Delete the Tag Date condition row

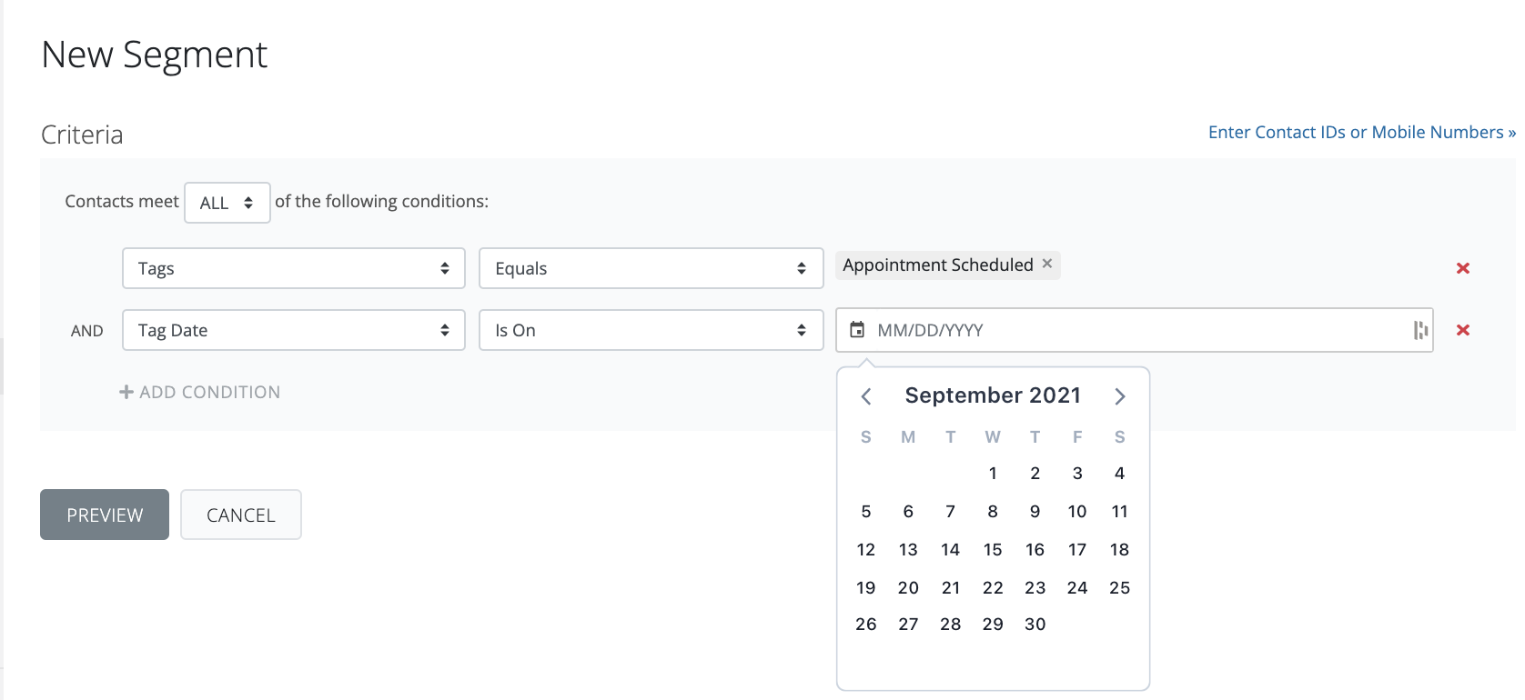[1463, 330]
